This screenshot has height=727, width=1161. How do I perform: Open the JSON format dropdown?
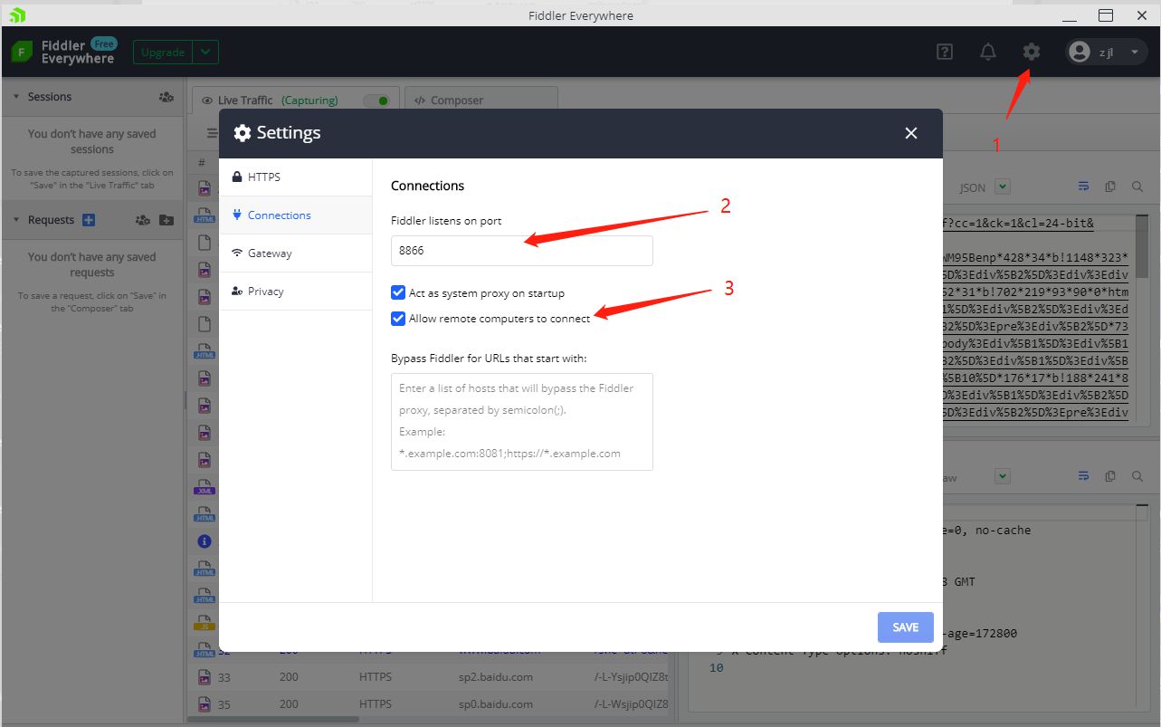click(x=1003, y=187)
